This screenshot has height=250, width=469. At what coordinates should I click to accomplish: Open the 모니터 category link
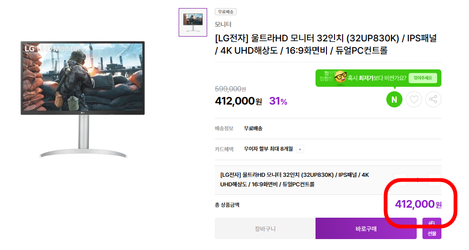coord(223,24)
